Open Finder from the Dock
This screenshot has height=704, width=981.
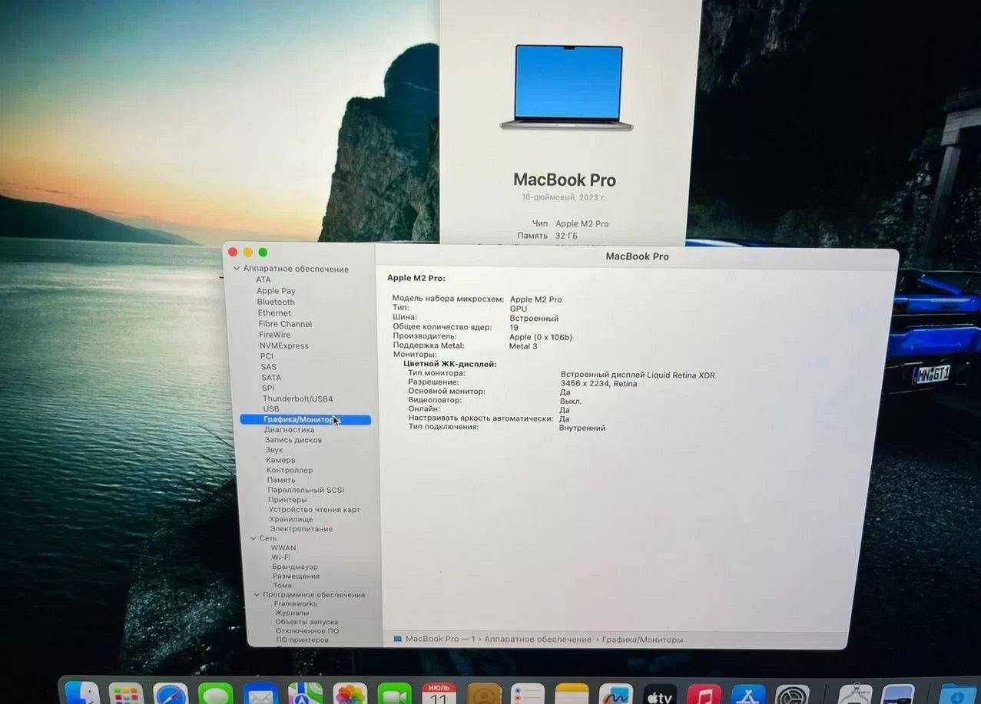coord(81,695)
